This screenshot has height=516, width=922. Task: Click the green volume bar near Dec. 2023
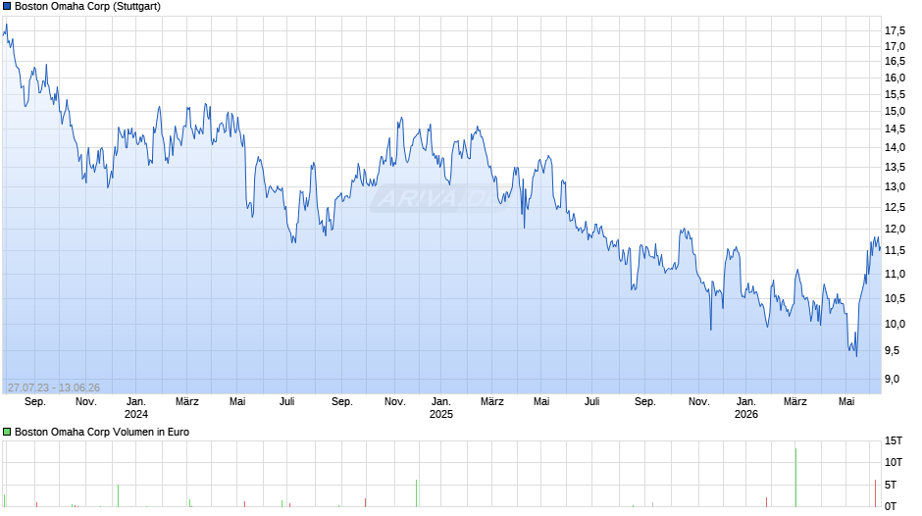pos(118,496)
